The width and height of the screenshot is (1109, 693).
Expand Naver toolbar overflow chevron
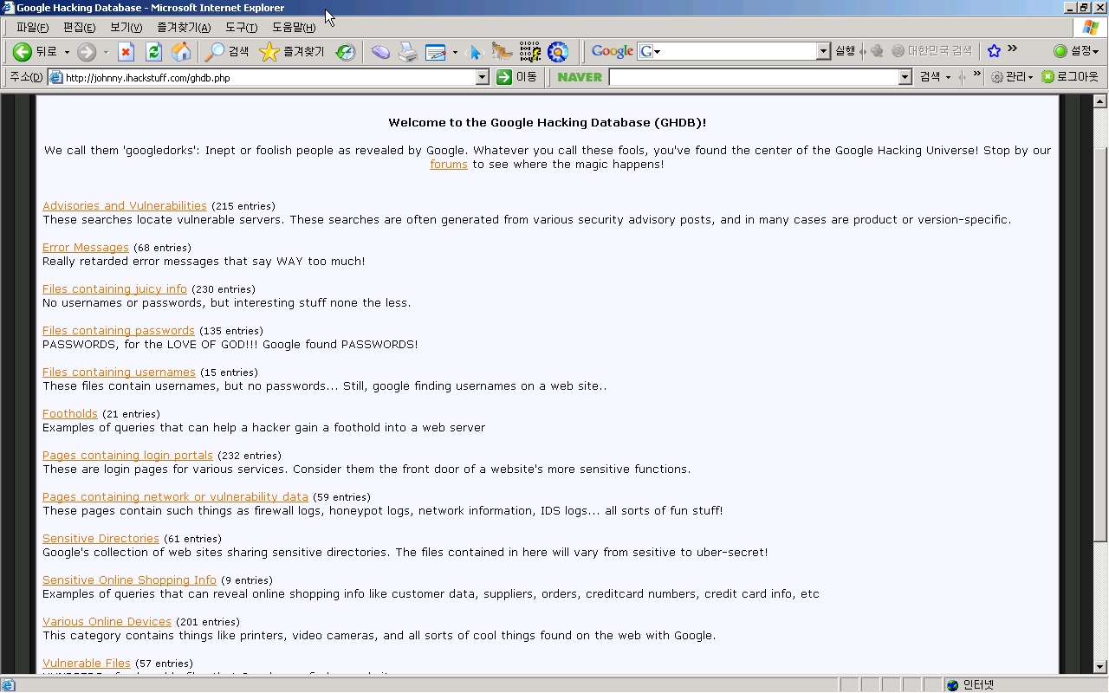[977, 75]
